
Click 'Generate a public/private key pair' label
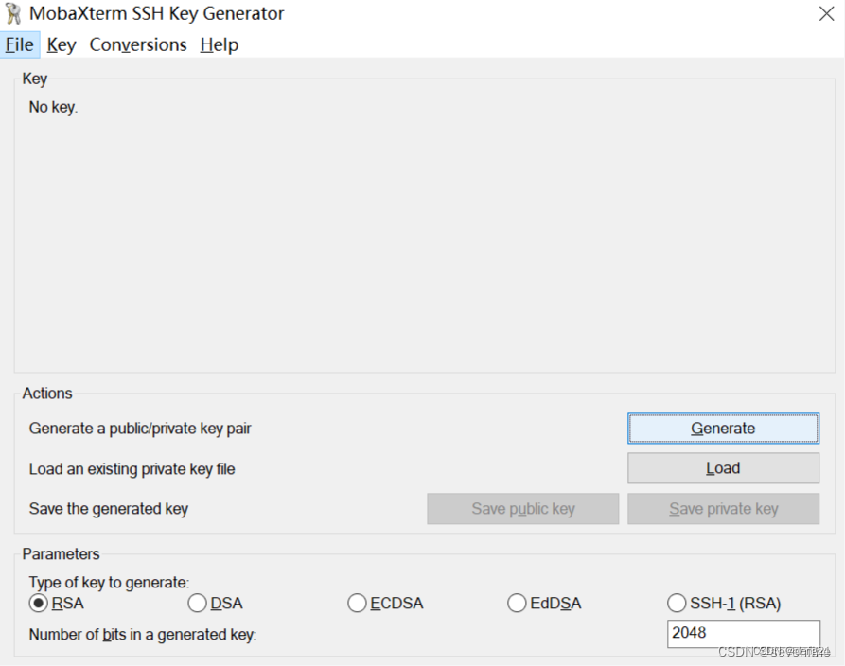tap(140, 429)
